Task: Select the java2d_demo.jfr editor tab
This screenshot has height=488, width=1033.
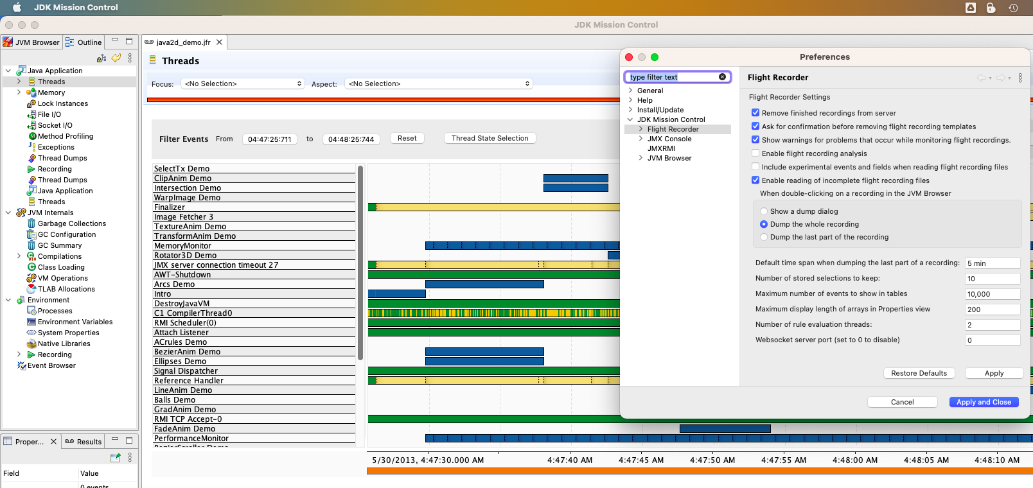Action: [183, 42]
